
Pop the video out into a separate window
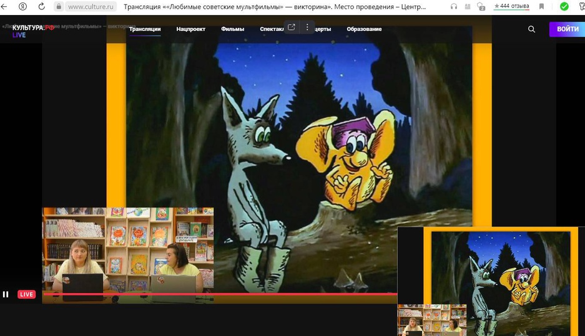pos(292,27)
